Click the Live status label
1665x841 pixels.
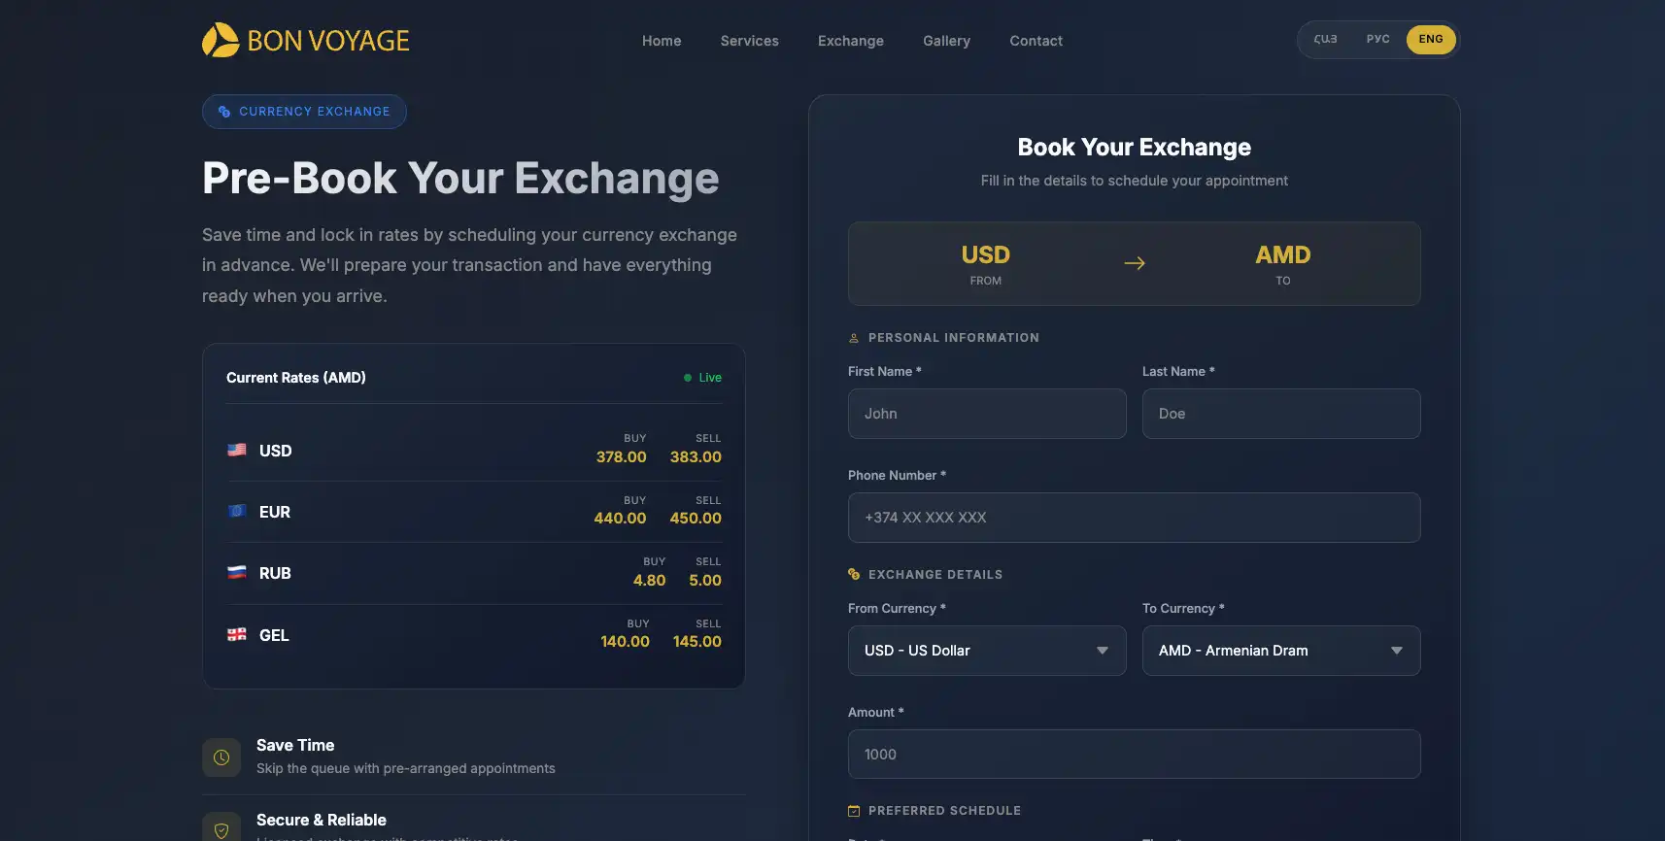coord(710,378)
